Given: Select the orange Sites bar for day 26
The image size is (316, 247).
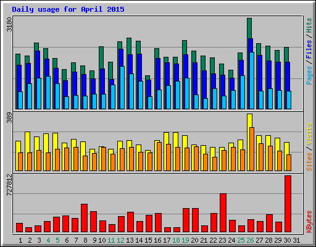Looking at the screenshot, I should click(252, 149).
